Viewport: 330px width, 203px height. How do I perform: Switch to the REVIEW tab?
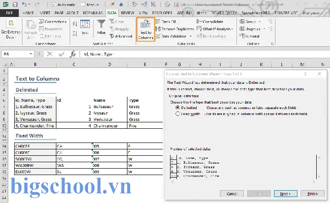coord(127,13)
